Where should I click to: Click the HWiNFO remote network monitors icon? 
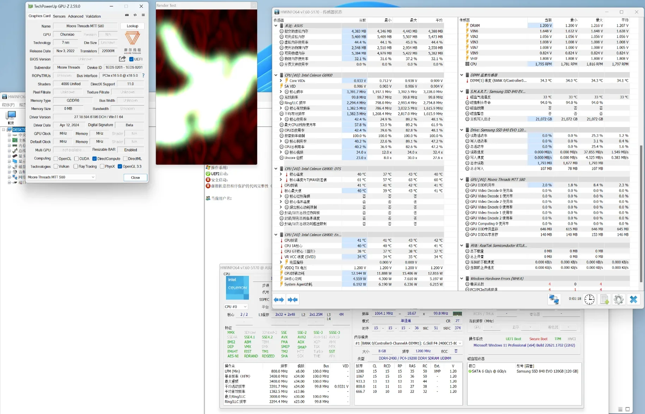coord(554,299)
